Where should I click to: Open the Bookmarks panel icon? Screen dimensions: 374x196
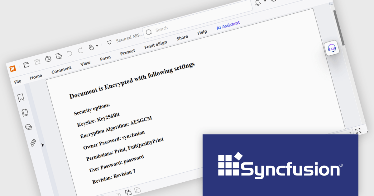(21, 97)
